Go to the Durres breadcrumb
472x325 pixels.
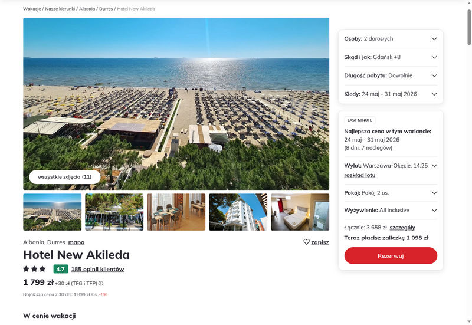(x=106, y=9)
